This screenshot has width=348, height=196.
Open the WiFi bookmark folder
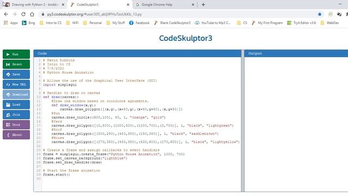point(72,23)
